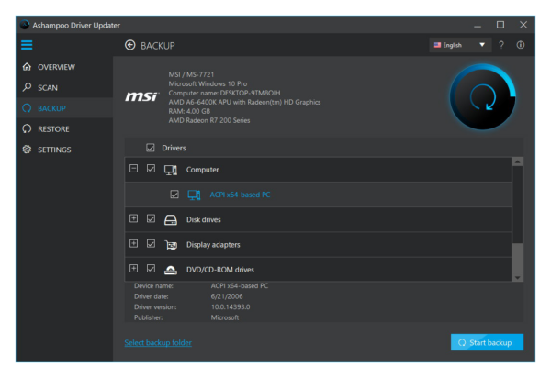
Task: Click the Scan magnifier icon
Action: click(x=27, y=87)
